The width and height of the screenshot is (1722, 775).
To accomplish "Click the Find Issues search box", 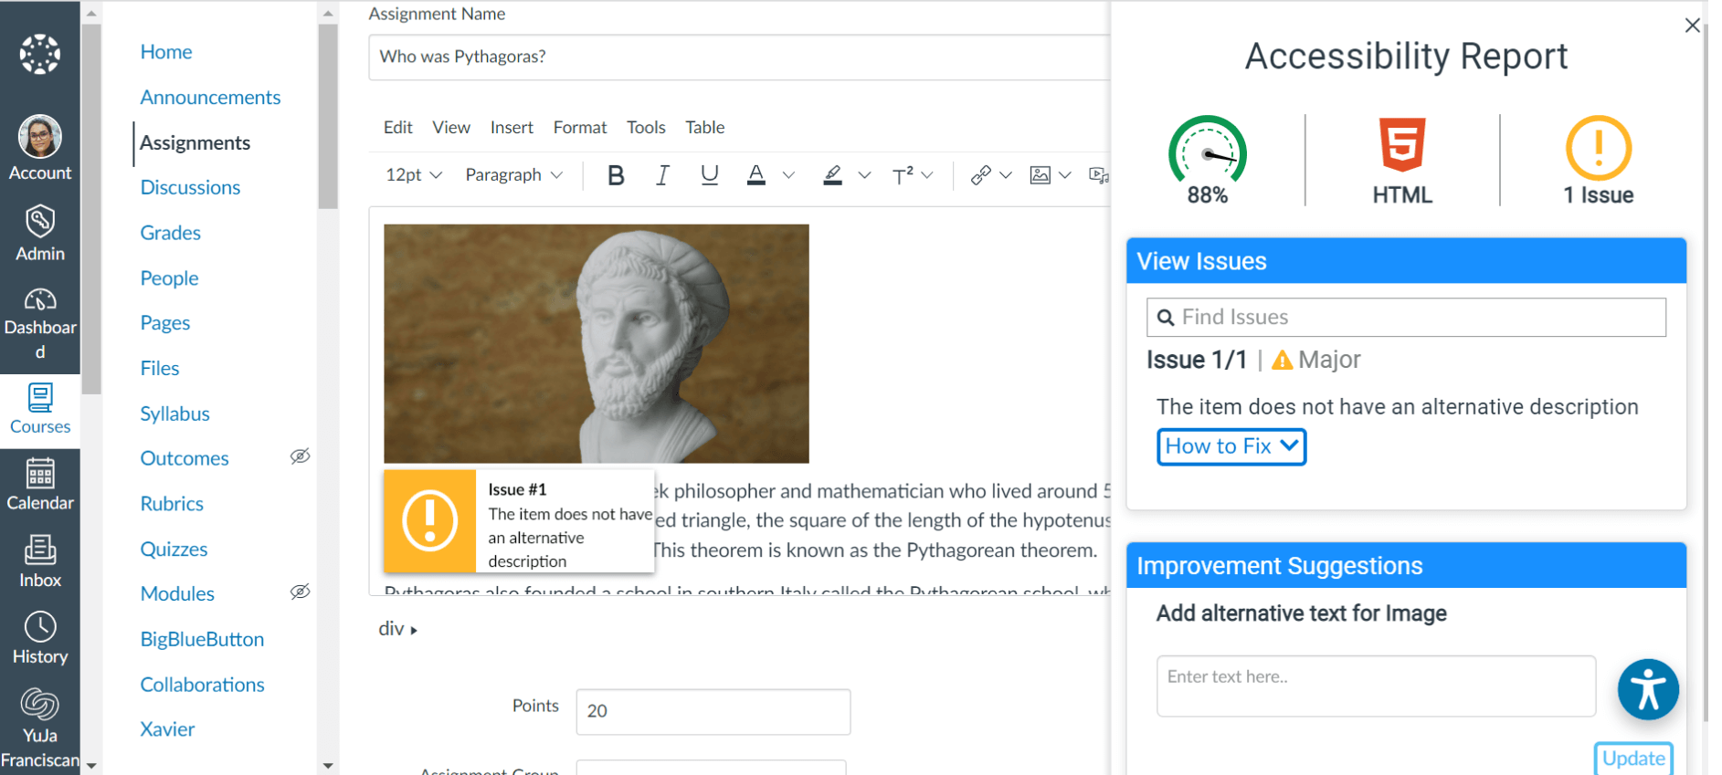I will click(x=1406, y=317).
